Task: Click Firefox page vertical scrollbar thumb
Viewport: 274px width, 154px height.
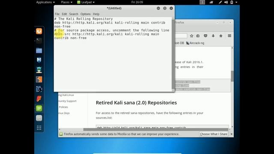Action: coord(232,76)
